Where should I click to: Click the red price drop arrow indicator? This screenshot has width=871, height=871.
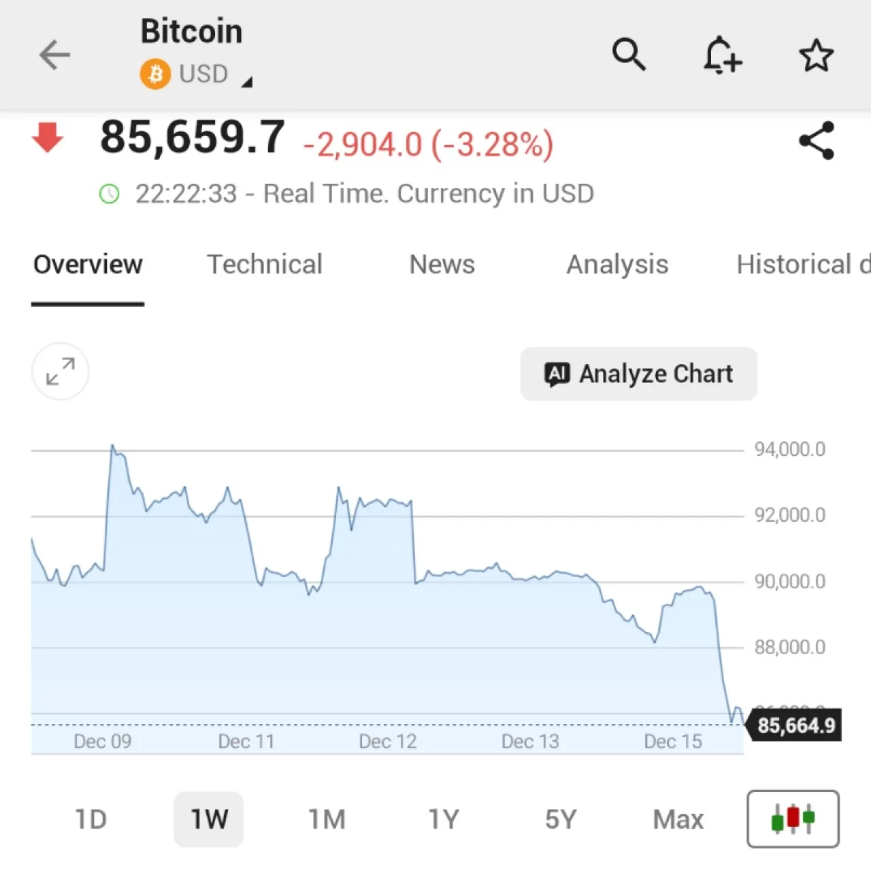point(46,138)
